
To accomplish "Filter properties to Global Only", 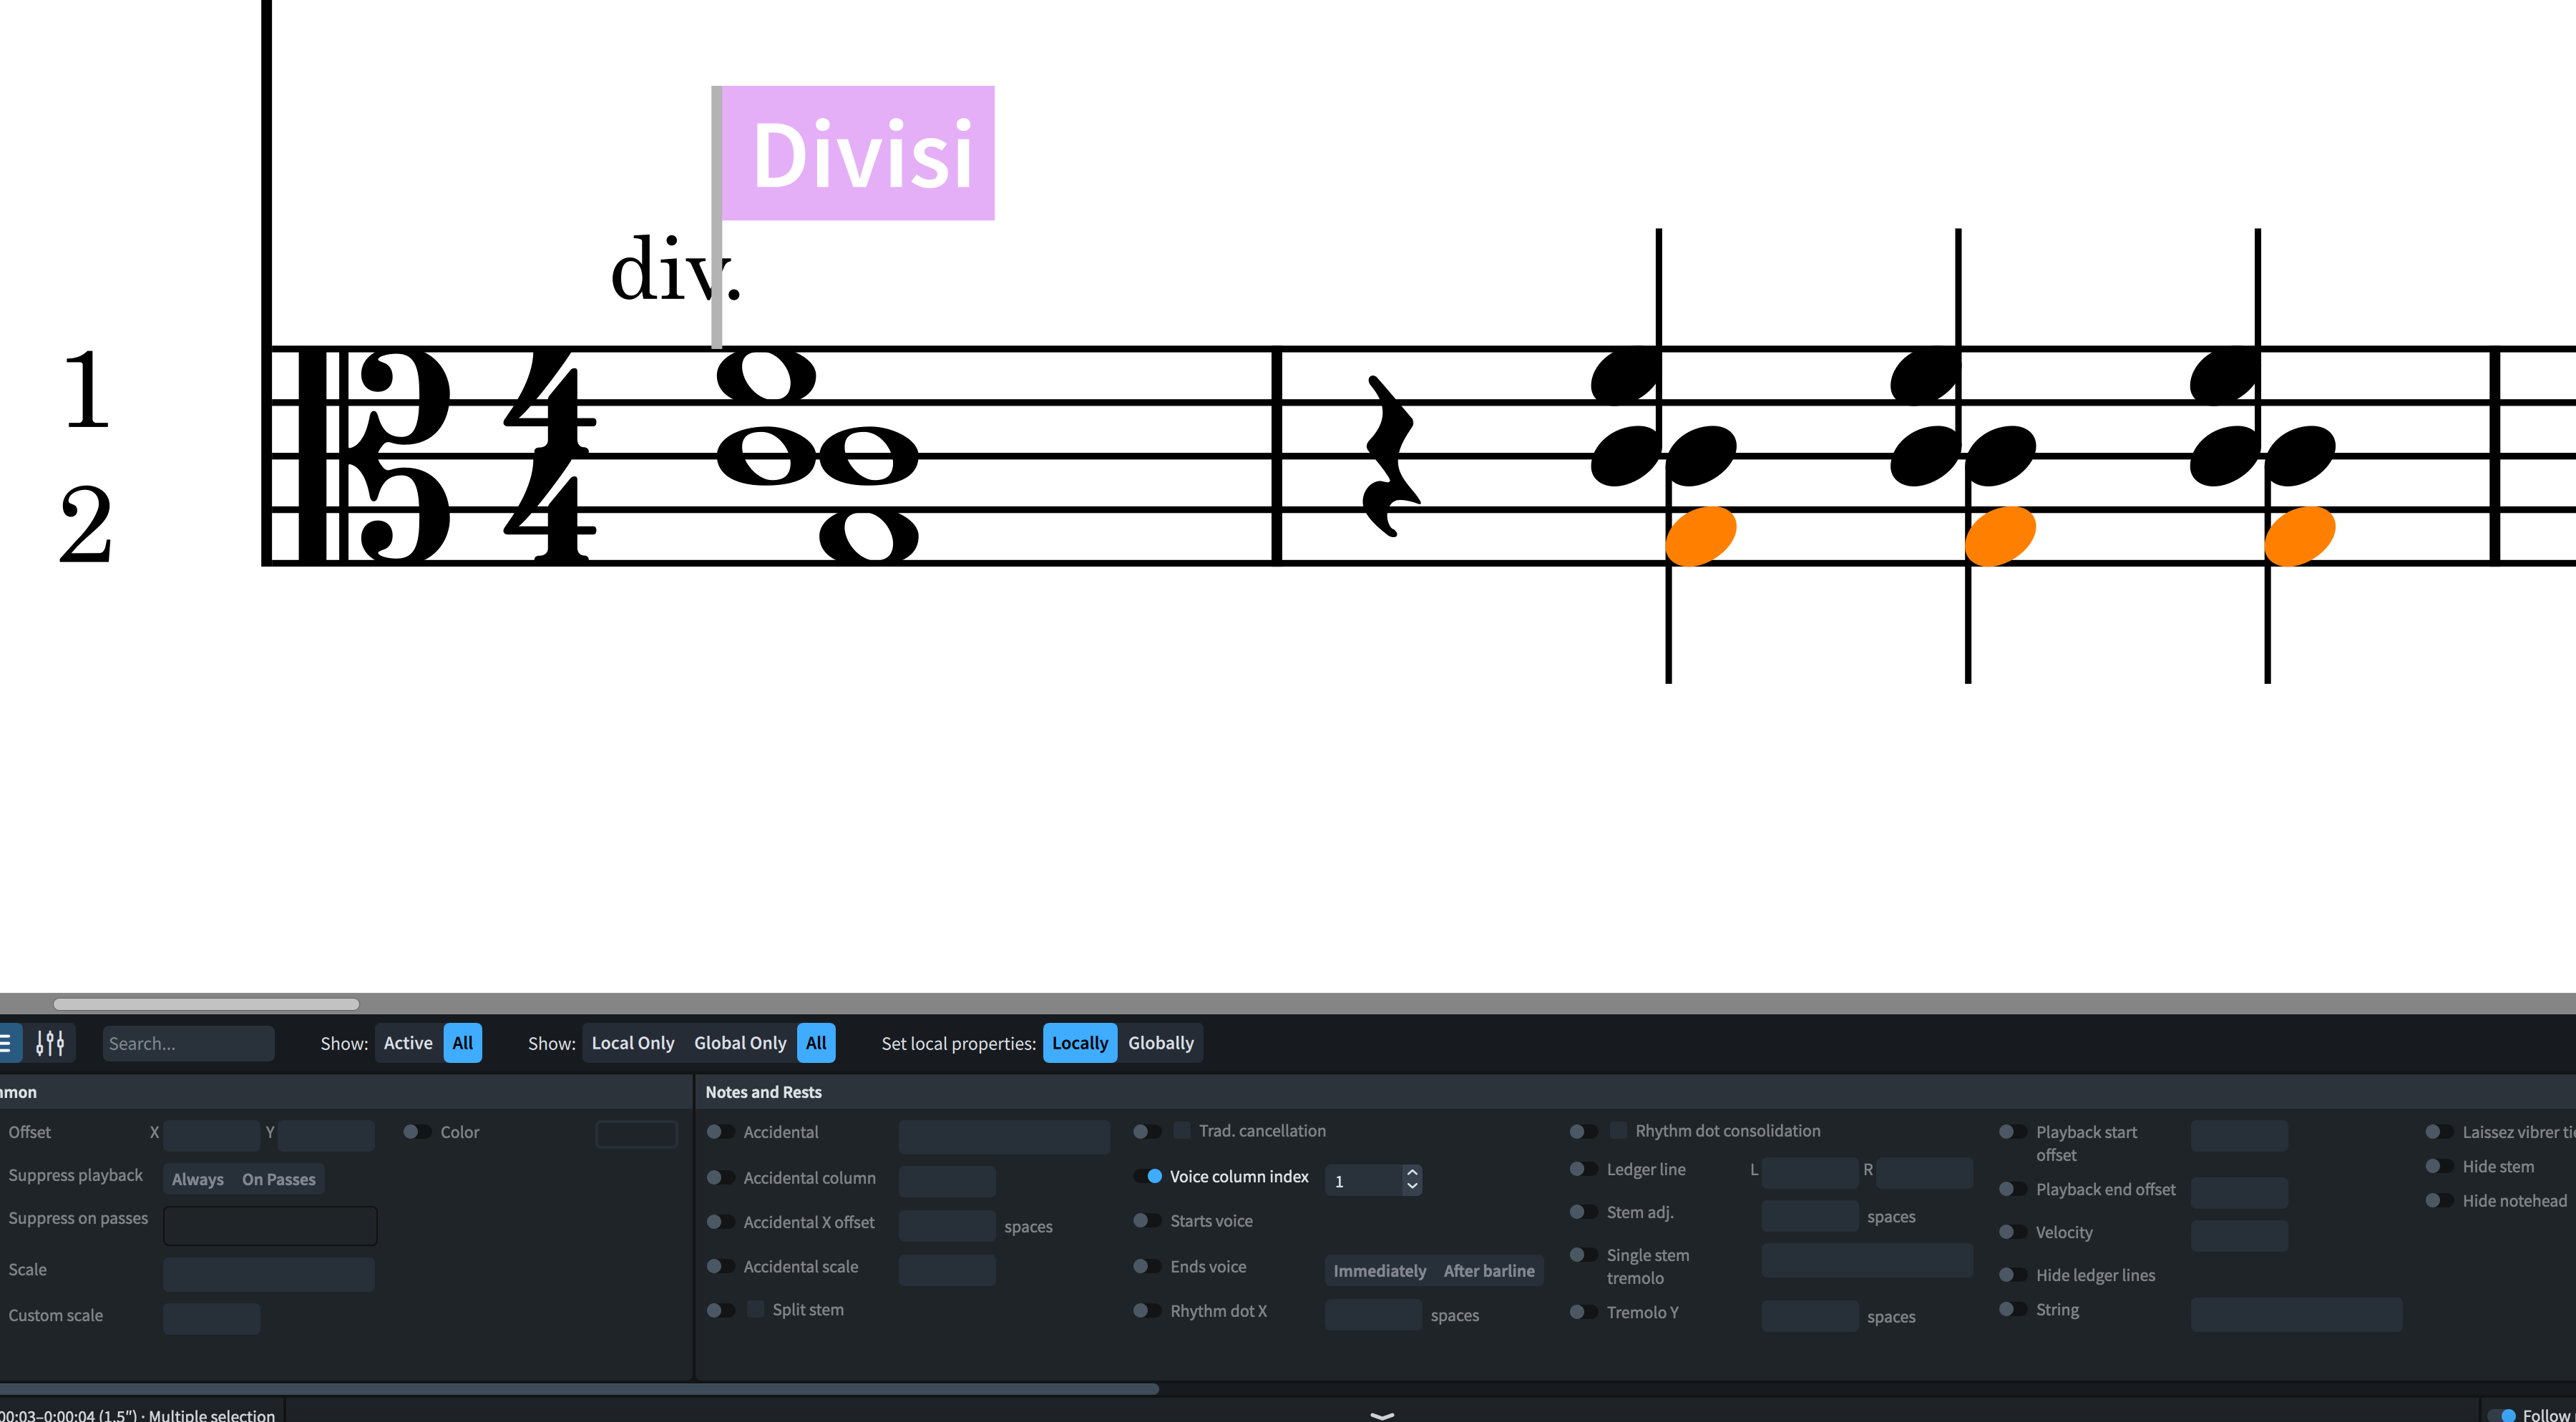I will (x=740, y=1044).
